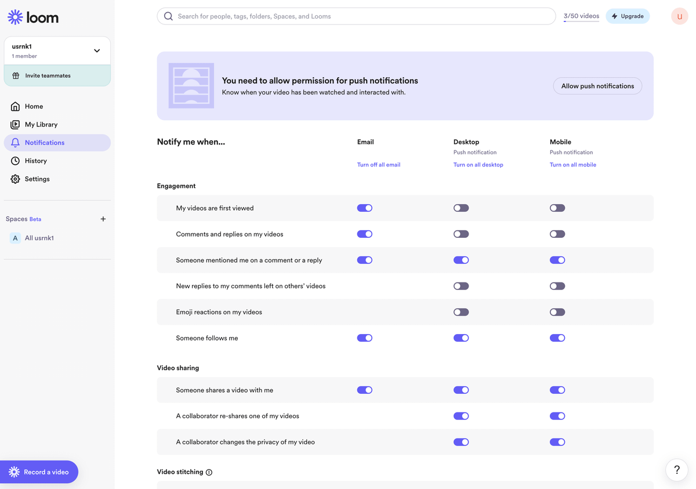The height and width of the screenshot is (489, 696).
Task: Click the 'A' badge for All usrnk1
Action: [x=16, y=238]
